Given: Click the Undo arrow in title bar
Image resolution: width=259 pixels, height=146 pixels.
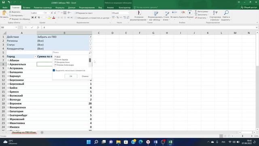Looking at the screenshot, I should pyautogui.click(x=9, y=2).
